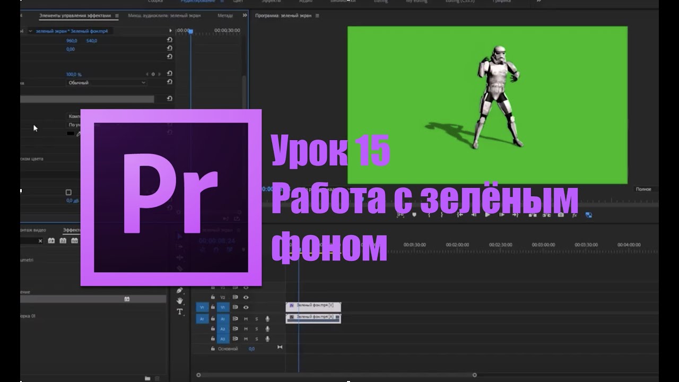Select the Hand tool
This screenshot has width=679, height=382.
[x=180, y=301]
